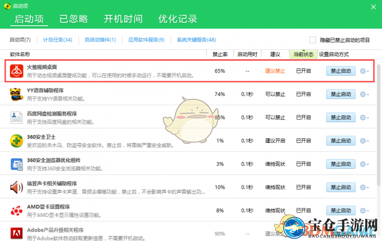Click 禁止启动 for AMD显卡设置程序
Image resolution: width=382 pixels, height=241 pixels.
[x=341, y=211]
